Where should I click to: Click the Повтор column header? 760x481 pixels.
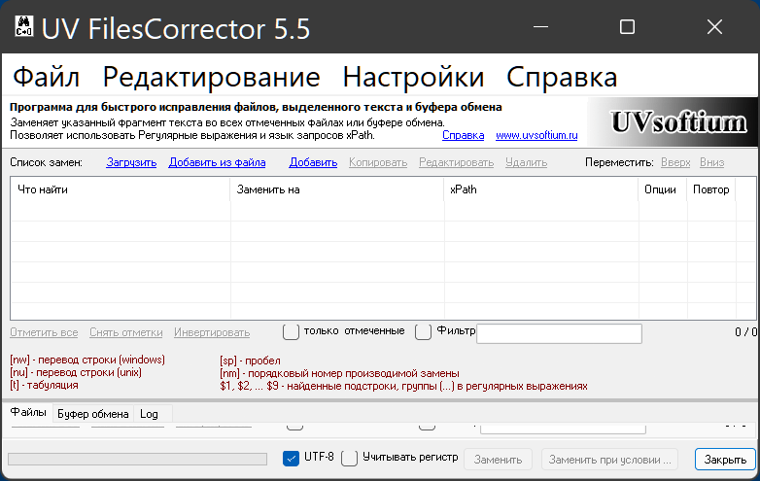coord(711,189)
